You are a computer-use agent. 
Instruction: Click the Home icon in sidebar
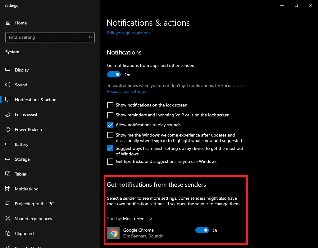click(x=8, y=23)
